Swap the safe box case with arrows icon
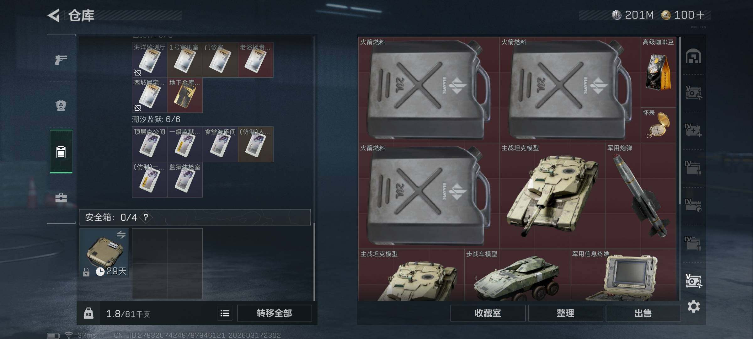This screenshot has width=753, height=339. coord(121,234)
